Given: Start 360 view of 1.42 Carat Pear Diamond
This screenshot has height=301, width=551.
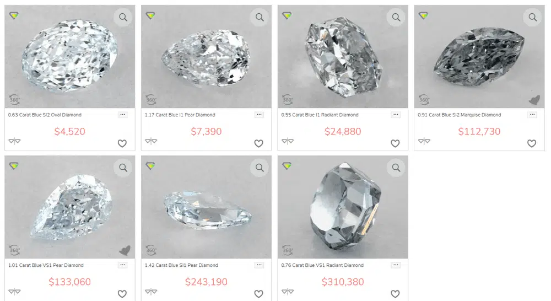Looking at the screenshot, I should (151, 250).
